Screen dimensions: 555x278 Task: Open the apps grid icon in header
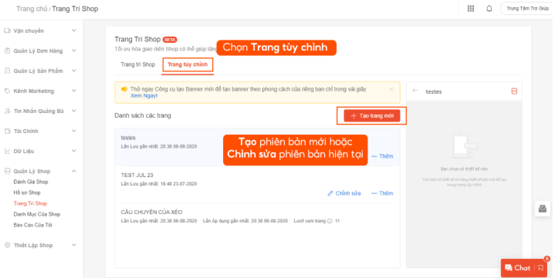(x=471, y=9)
